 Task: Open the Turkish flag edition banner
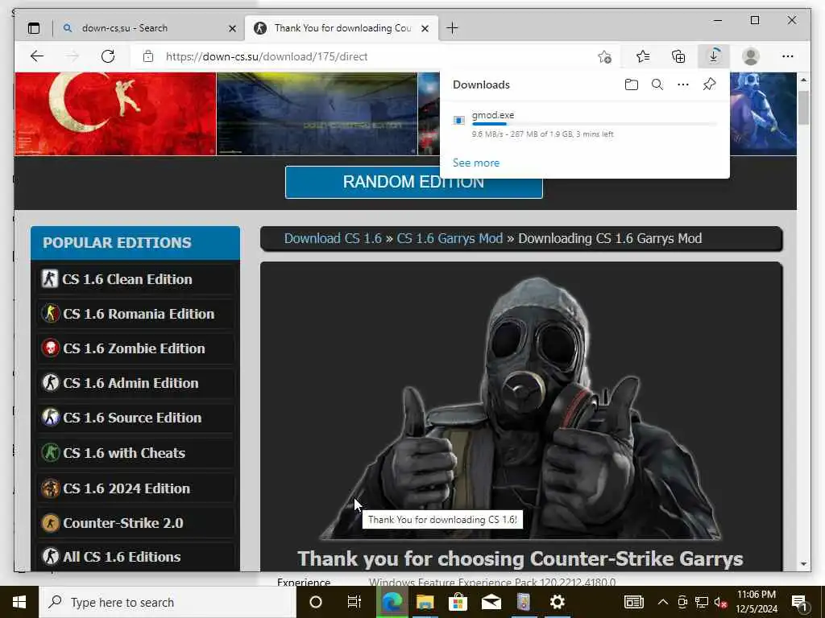pyautogui.click(x=116, y=114)
